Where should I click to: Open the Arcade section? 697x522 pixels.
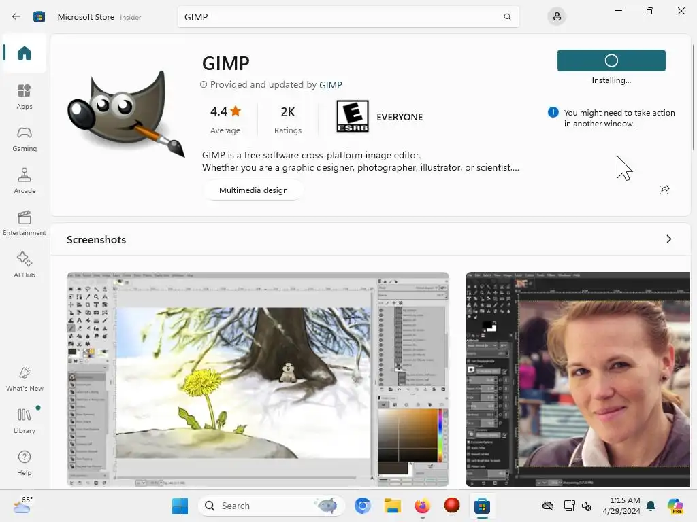[25, 181]
